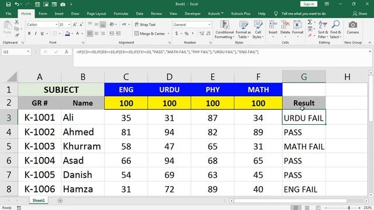This screenshot has width=374, height=210.
Task: Open Cell Styles gallery
Action: click(258, 30)
